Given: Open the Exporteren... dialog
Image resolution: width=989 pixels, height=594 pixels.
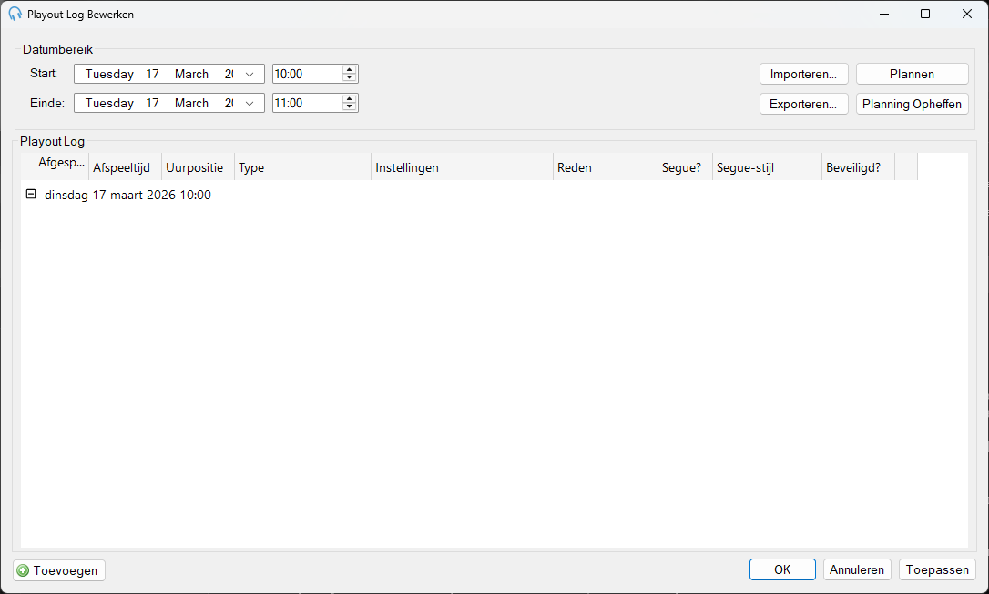Looking at the screenshot, I should 803,104.
